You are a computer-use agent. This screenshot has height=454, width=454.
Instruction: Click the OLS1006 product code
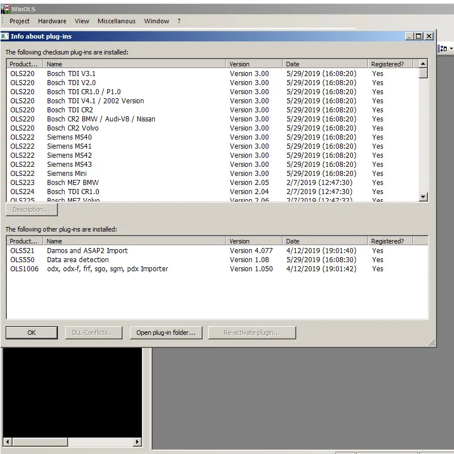(x=24, y=269)
